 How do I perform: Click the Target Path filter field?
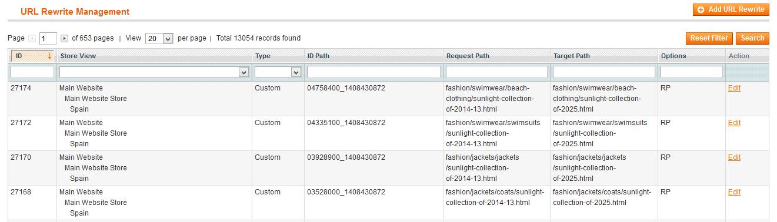604,72
